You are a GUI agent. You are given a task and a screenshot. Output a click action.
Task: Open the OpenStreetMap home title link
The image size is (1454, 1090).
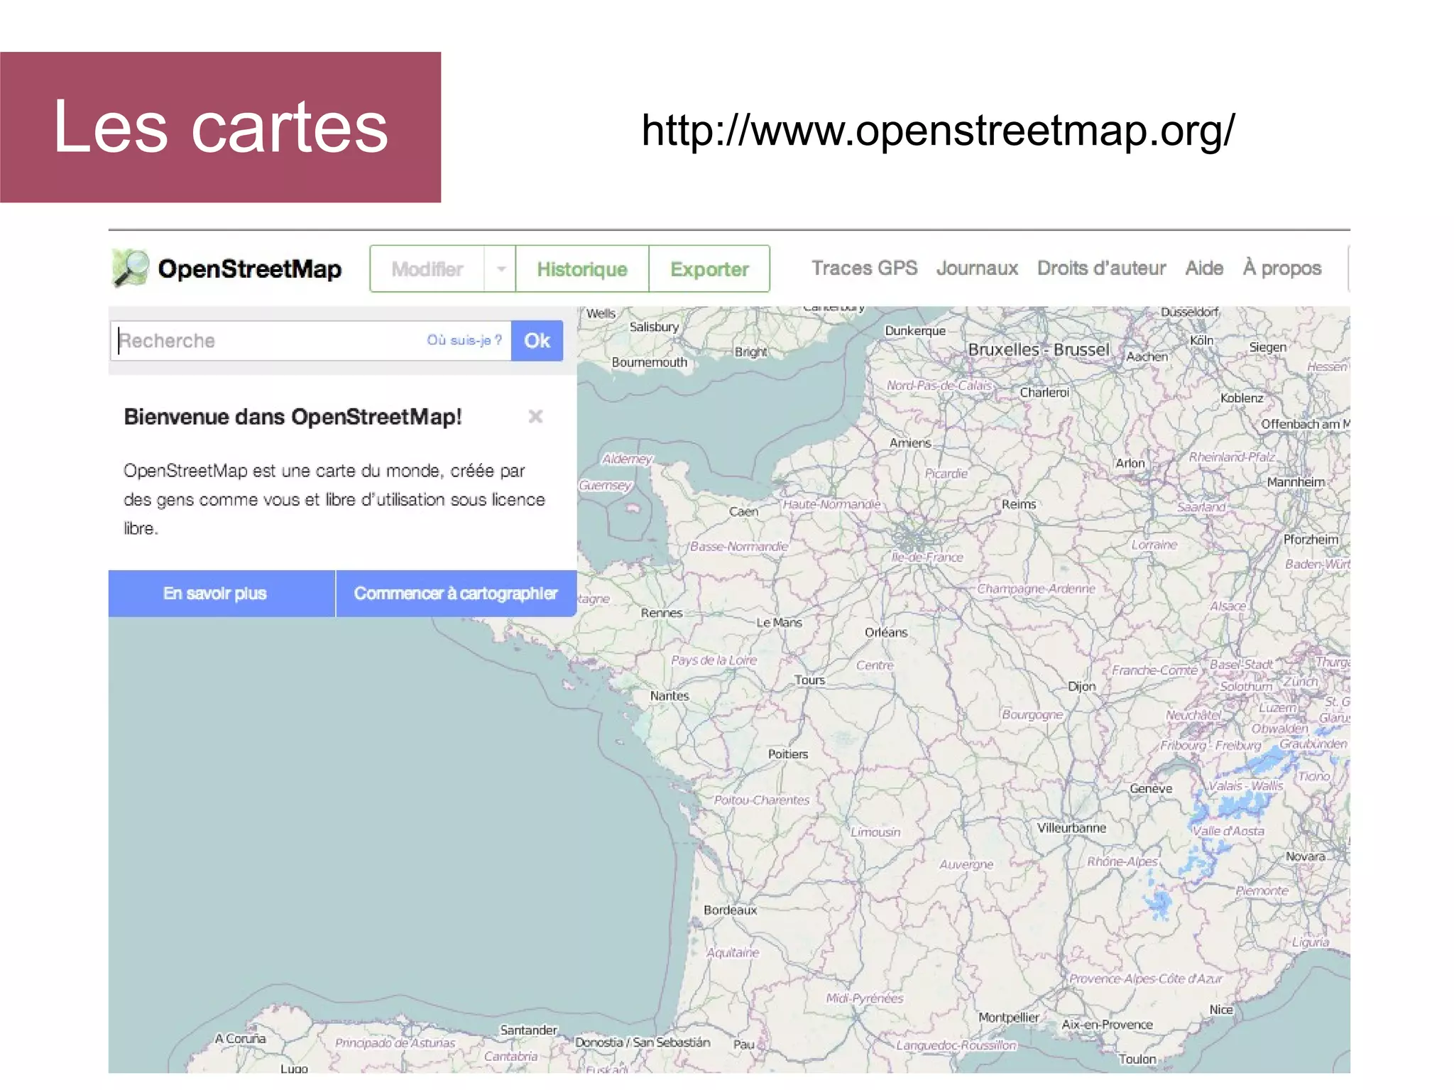click(249, 269)
